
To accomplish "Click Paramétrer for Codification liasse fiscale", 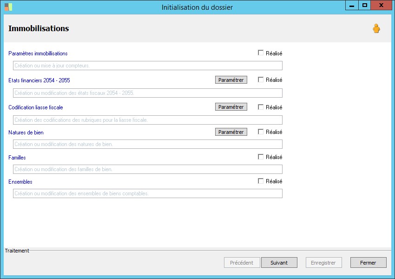I will tap(231, 107).
